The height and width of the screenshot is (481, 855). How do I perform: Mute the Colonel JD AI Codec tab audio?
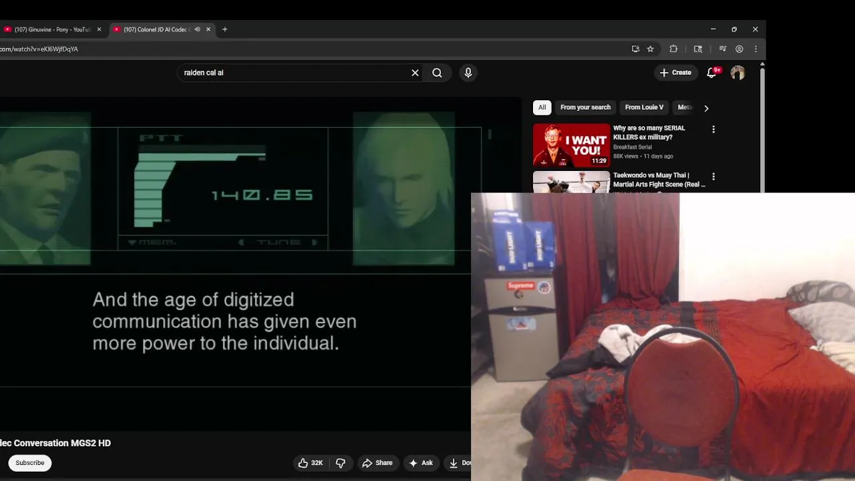197,29
